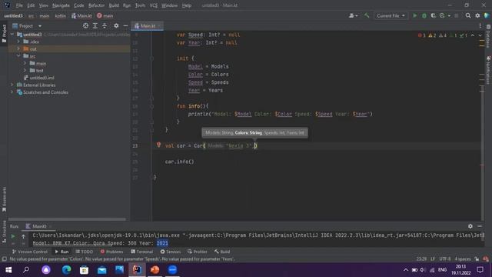The width and height of the screenshot is (492, 277).
Task: Select MainKt tab in Run panel
Action: (38, 226)
